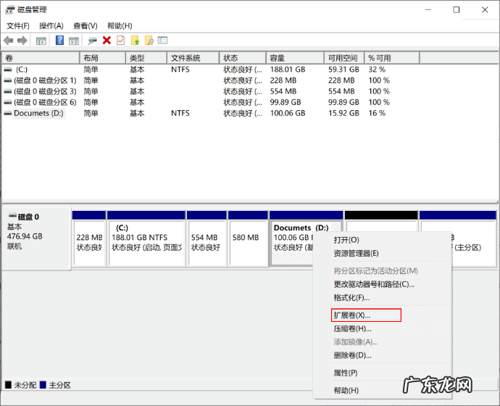Choose 打开(O) in context menu
Image resolution: width=500 pixels, height=406 pixels.
click(x=346, y=240)
